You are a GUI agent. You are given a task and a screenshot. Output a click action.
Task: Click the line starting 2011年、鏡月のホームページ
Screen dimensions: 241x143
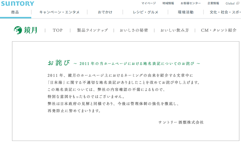click(x=120, y=75)
